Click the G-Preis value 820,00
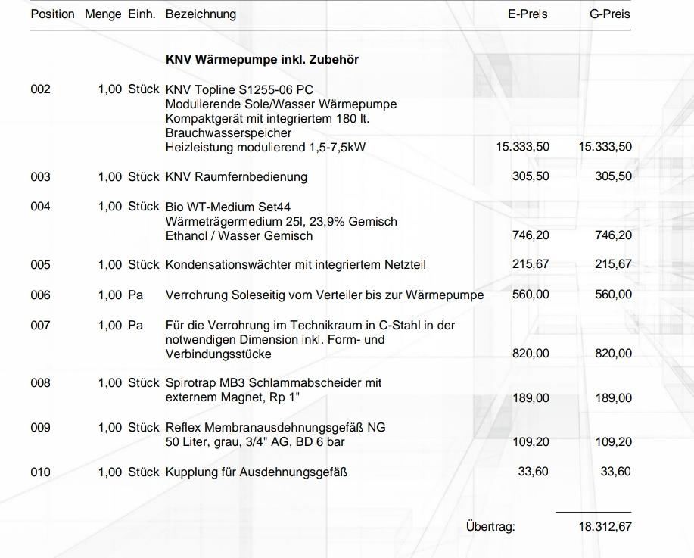694x558 pixels. (614, 354)
